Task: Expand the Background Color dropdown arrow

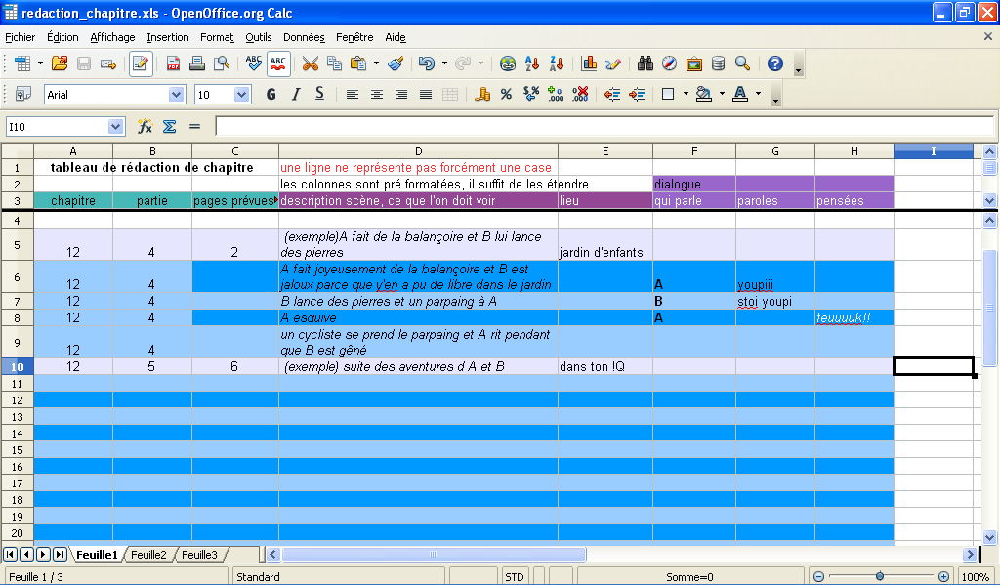Action: point(722,95)
